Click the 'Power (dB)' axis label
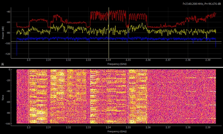This screenshot has height=134, width=223. click(x=3, y=33)
